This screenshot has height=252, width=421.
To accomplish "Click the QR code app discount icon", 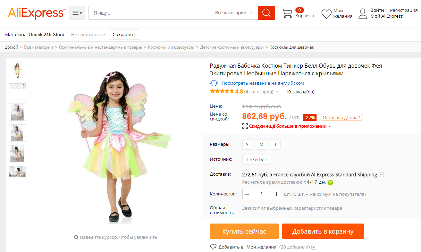I will [245, 126].
